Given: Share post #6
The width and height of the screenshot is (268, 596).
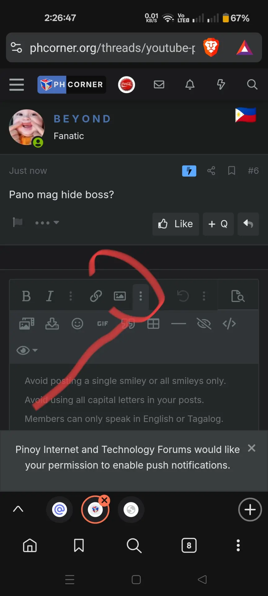Looking at the screenshot, I should [x=211, y=170].
